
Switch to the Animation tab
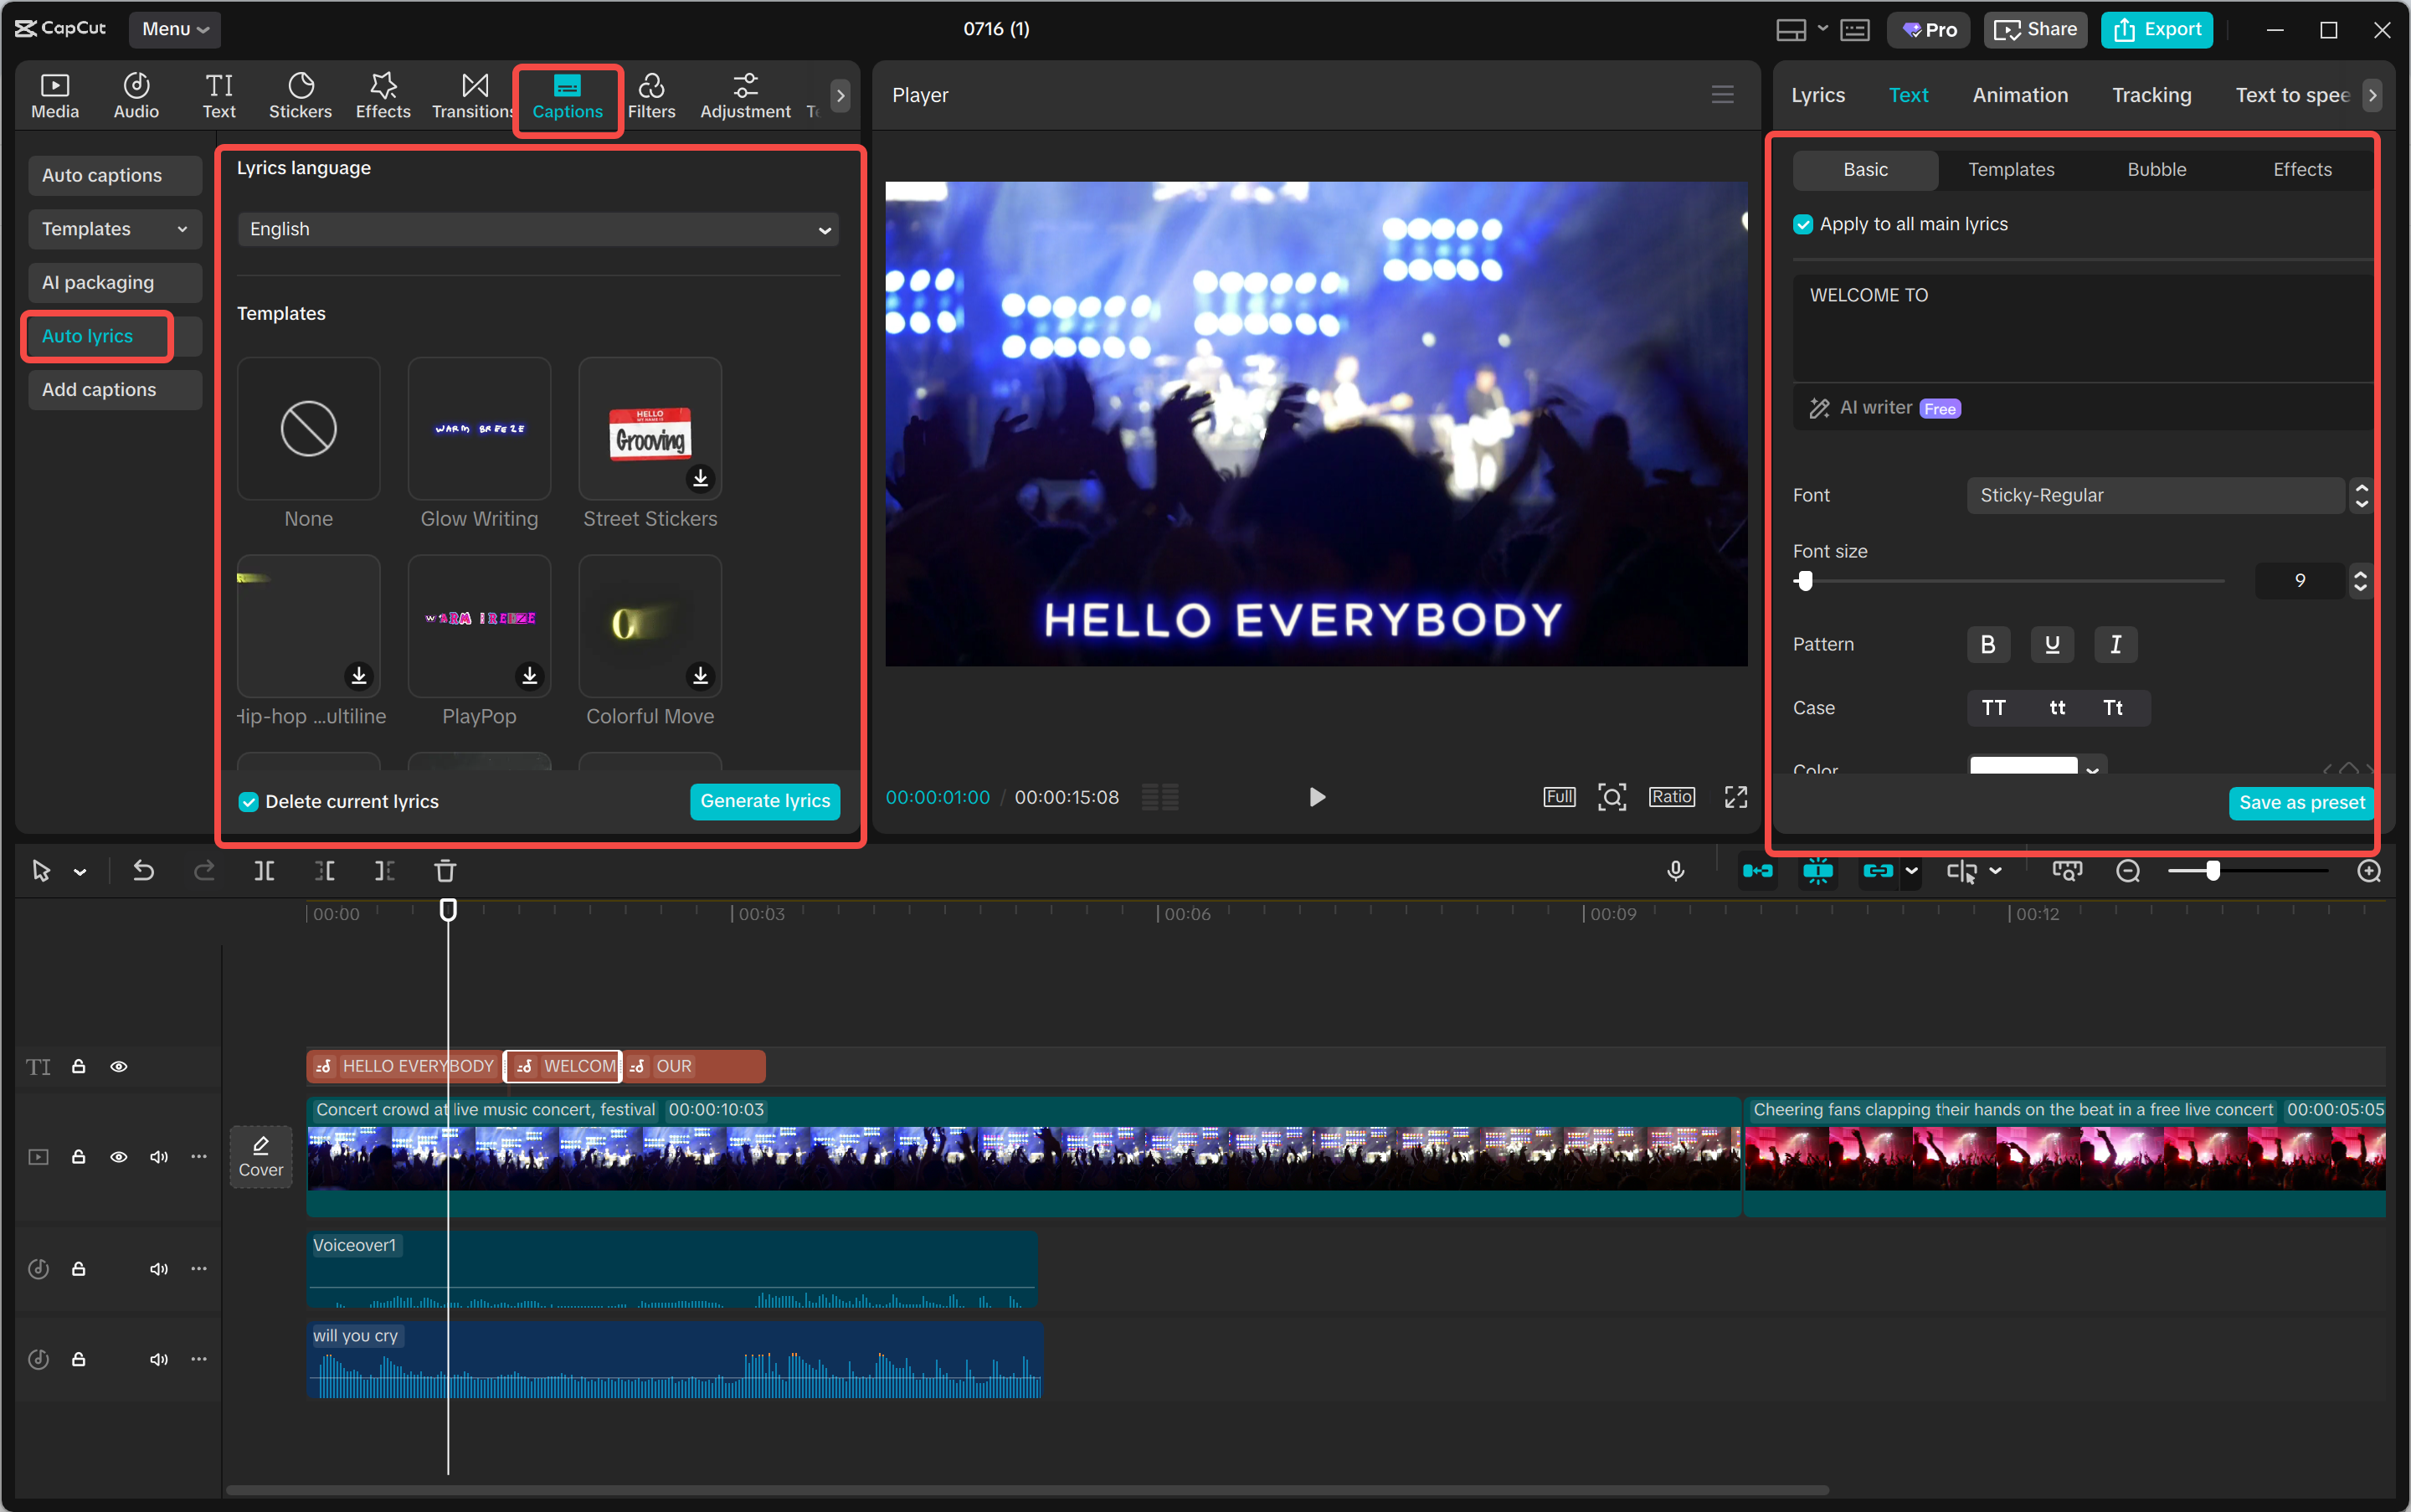tap(2020, 95)
